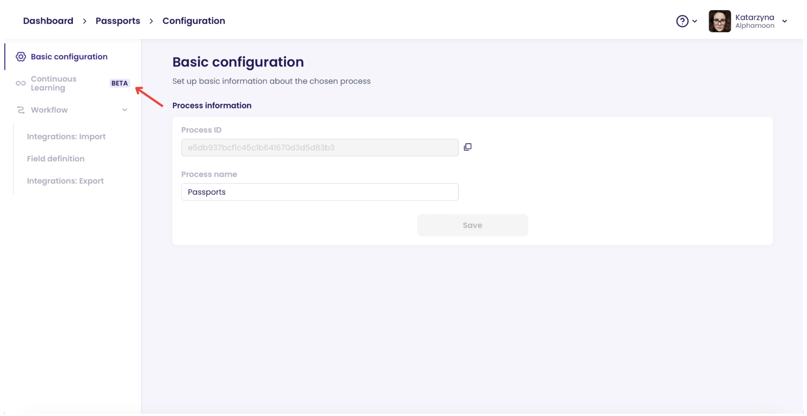Click the Basic configuration gear icon
Image resolution: width=807 pixels, height=416 pixels.
[21, 57]
